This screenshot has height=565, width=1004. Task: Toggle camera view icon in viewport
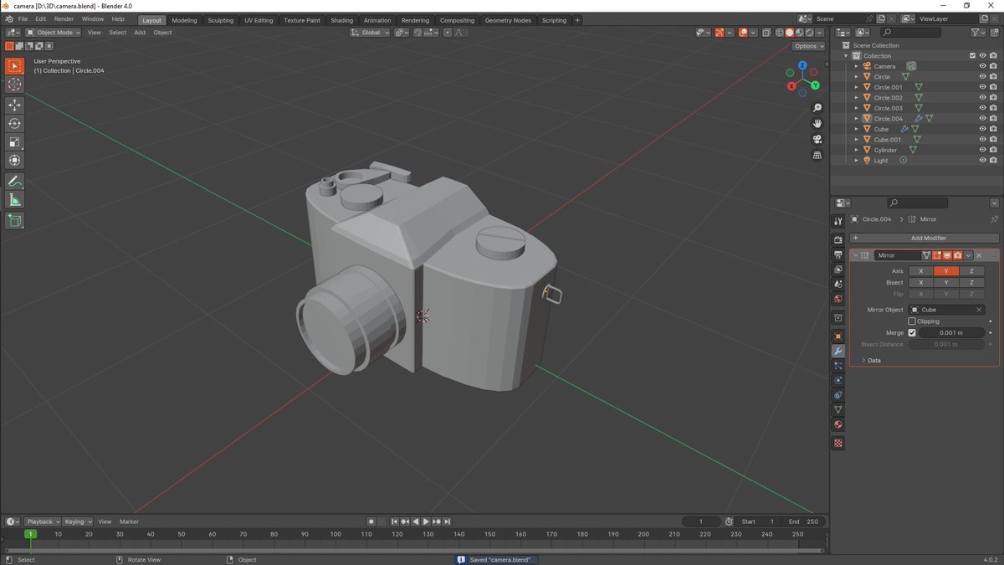(x=817, y=140)
